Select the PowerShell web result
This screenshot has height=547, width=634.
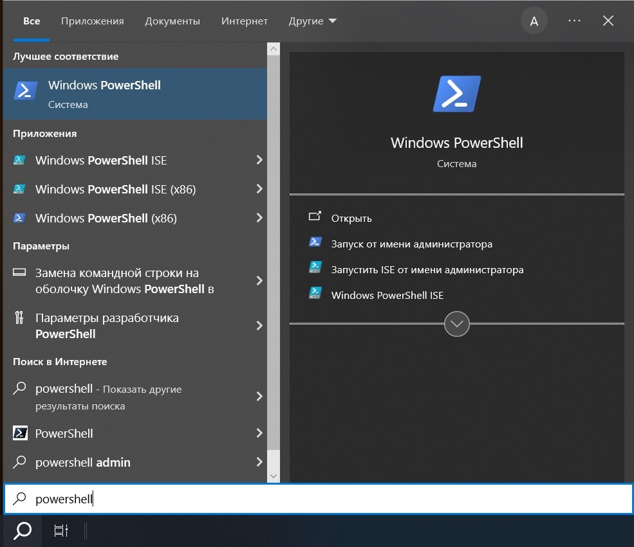(x=135, y=433)
